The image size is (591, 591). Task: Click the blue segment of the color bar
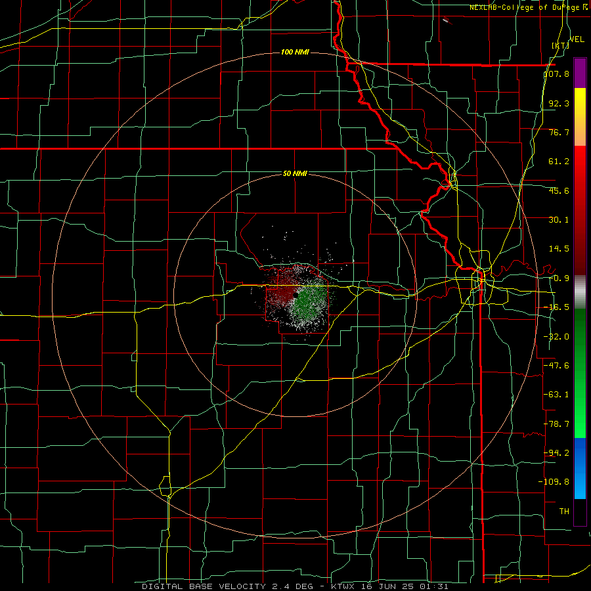point(580,468)
